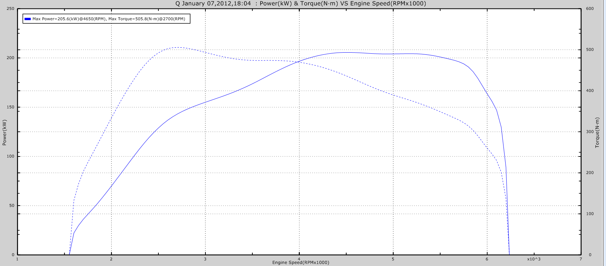Click the 7 tick on engine speed axis
Viewport: 606px width, 266px height.
pyautogui.click(x=581, y=259)
